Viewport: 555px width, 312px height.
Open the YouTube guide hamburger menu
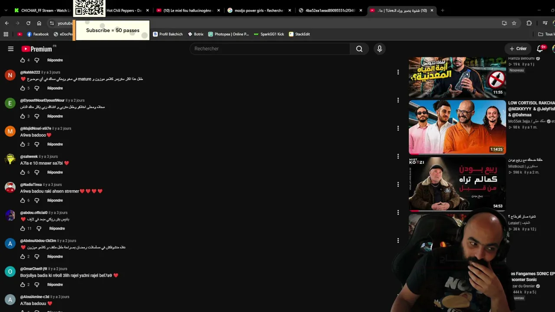tap(11, 49)
